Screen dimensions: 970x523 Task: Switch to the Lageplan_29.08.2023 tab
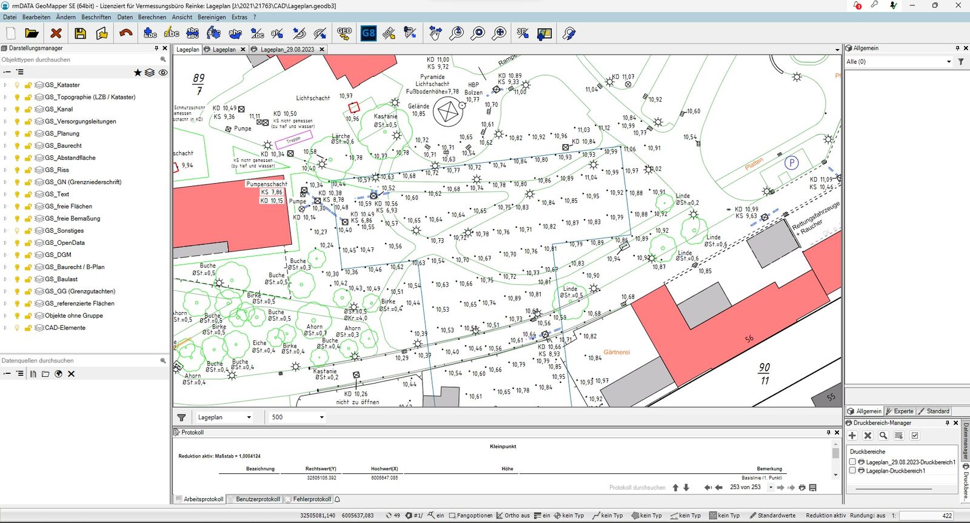click(287, 50)
